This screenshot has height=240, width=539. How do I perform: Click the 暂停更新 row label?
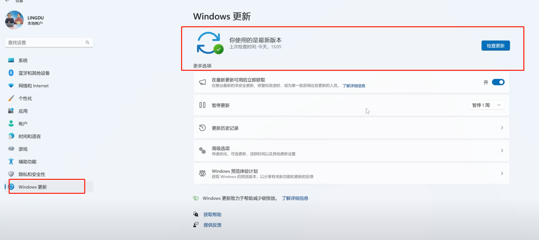click(x=221, y=105)
